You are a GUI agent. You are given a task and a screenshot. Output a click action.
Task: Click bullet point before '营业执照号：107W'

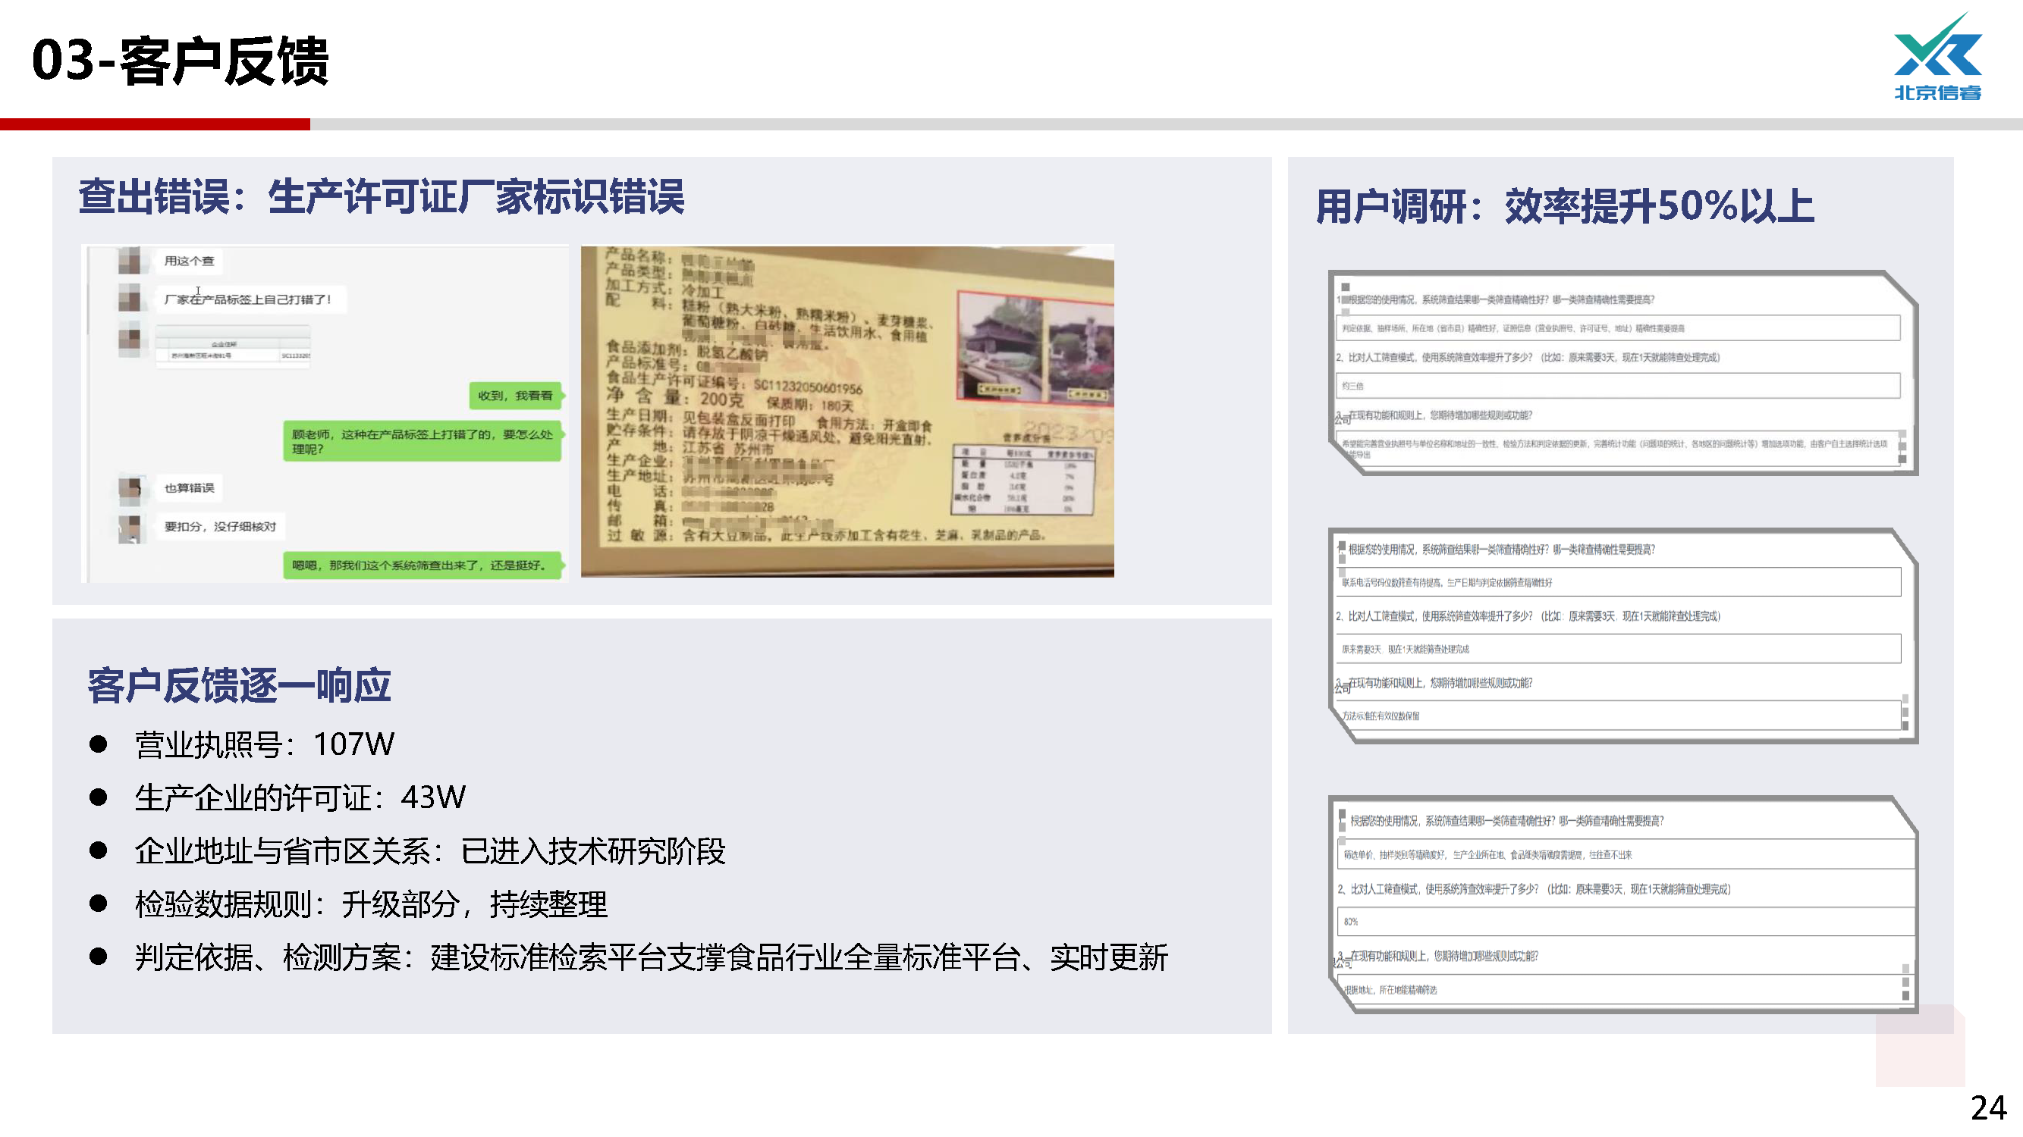coord(98,744)
